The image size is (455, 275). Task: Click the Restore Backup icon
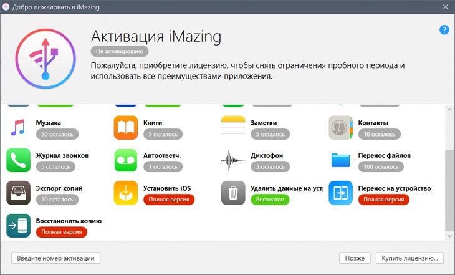click(x=18, y=226)
